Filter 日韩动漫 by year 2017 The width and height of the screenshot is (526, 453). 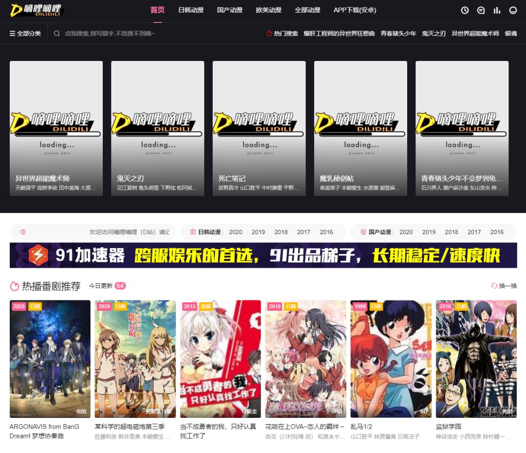click(x=303, y=232)
